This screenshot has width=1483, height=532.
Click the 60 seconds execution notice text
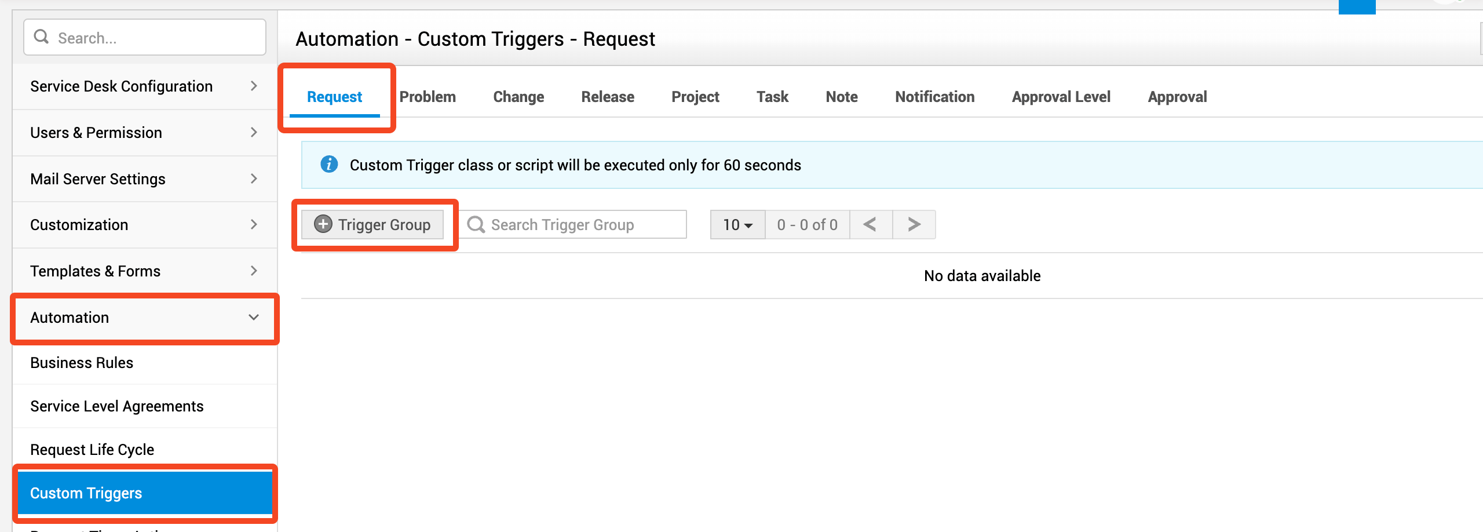[x=575, y=165]
